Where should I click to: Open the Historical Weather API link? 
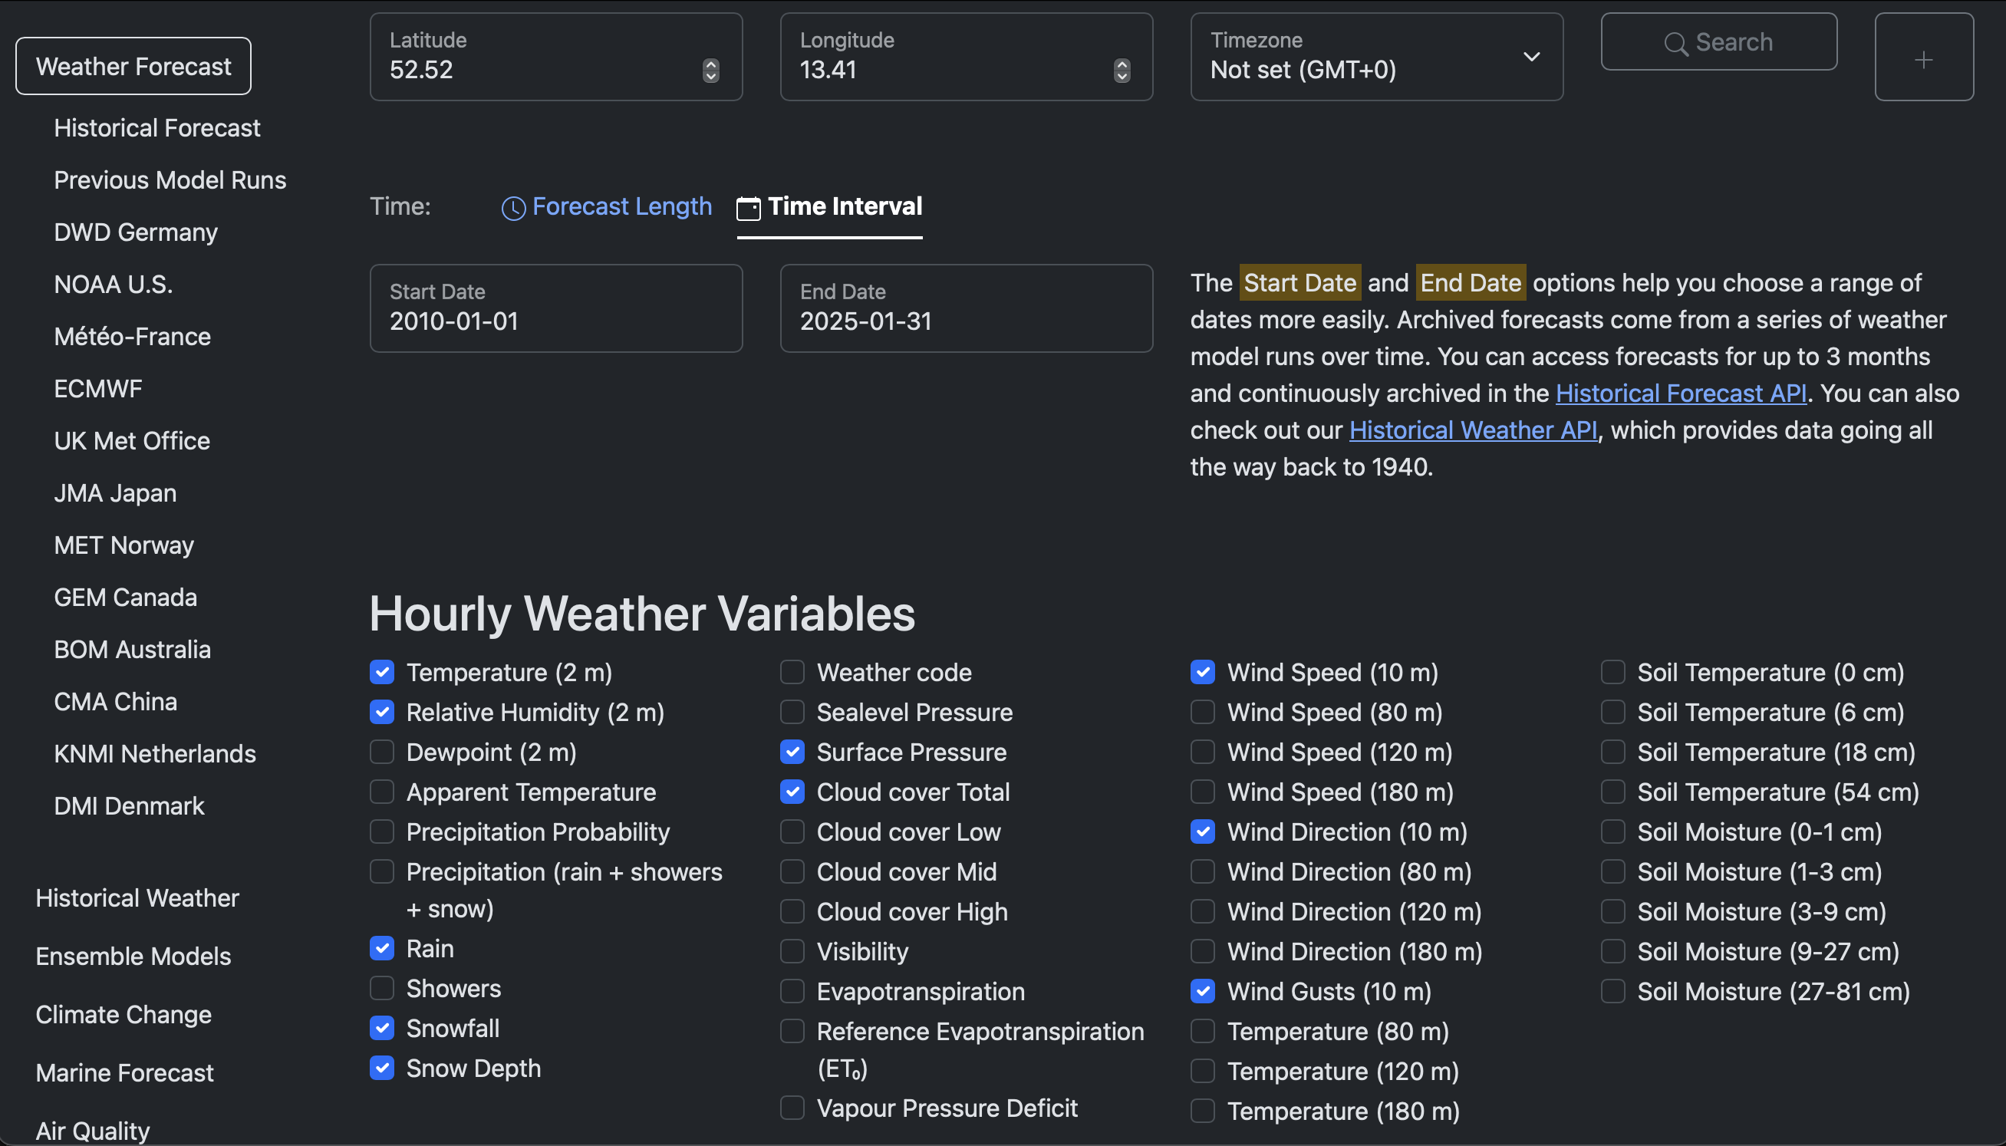(x=1473, y=430)
